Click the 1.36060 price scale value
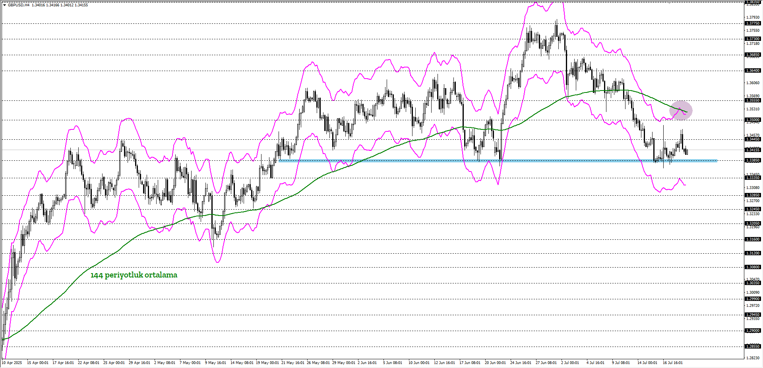This screenshot has height=368, width=763. click(753, 83)
